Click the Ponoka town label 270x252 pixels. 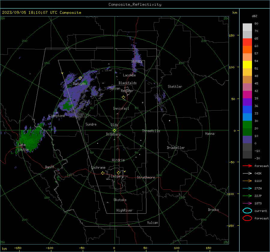(137, 62)
